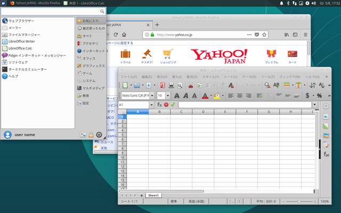Image resolution: width=341 pixels, height=213 pixels.
Task: Click the application menu search field
Action: pyautogui.click(x=53, y=11)
